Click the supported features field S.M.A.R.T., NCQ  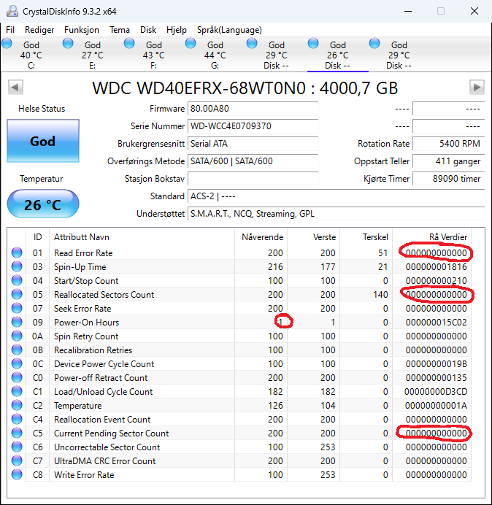[336, 214]
